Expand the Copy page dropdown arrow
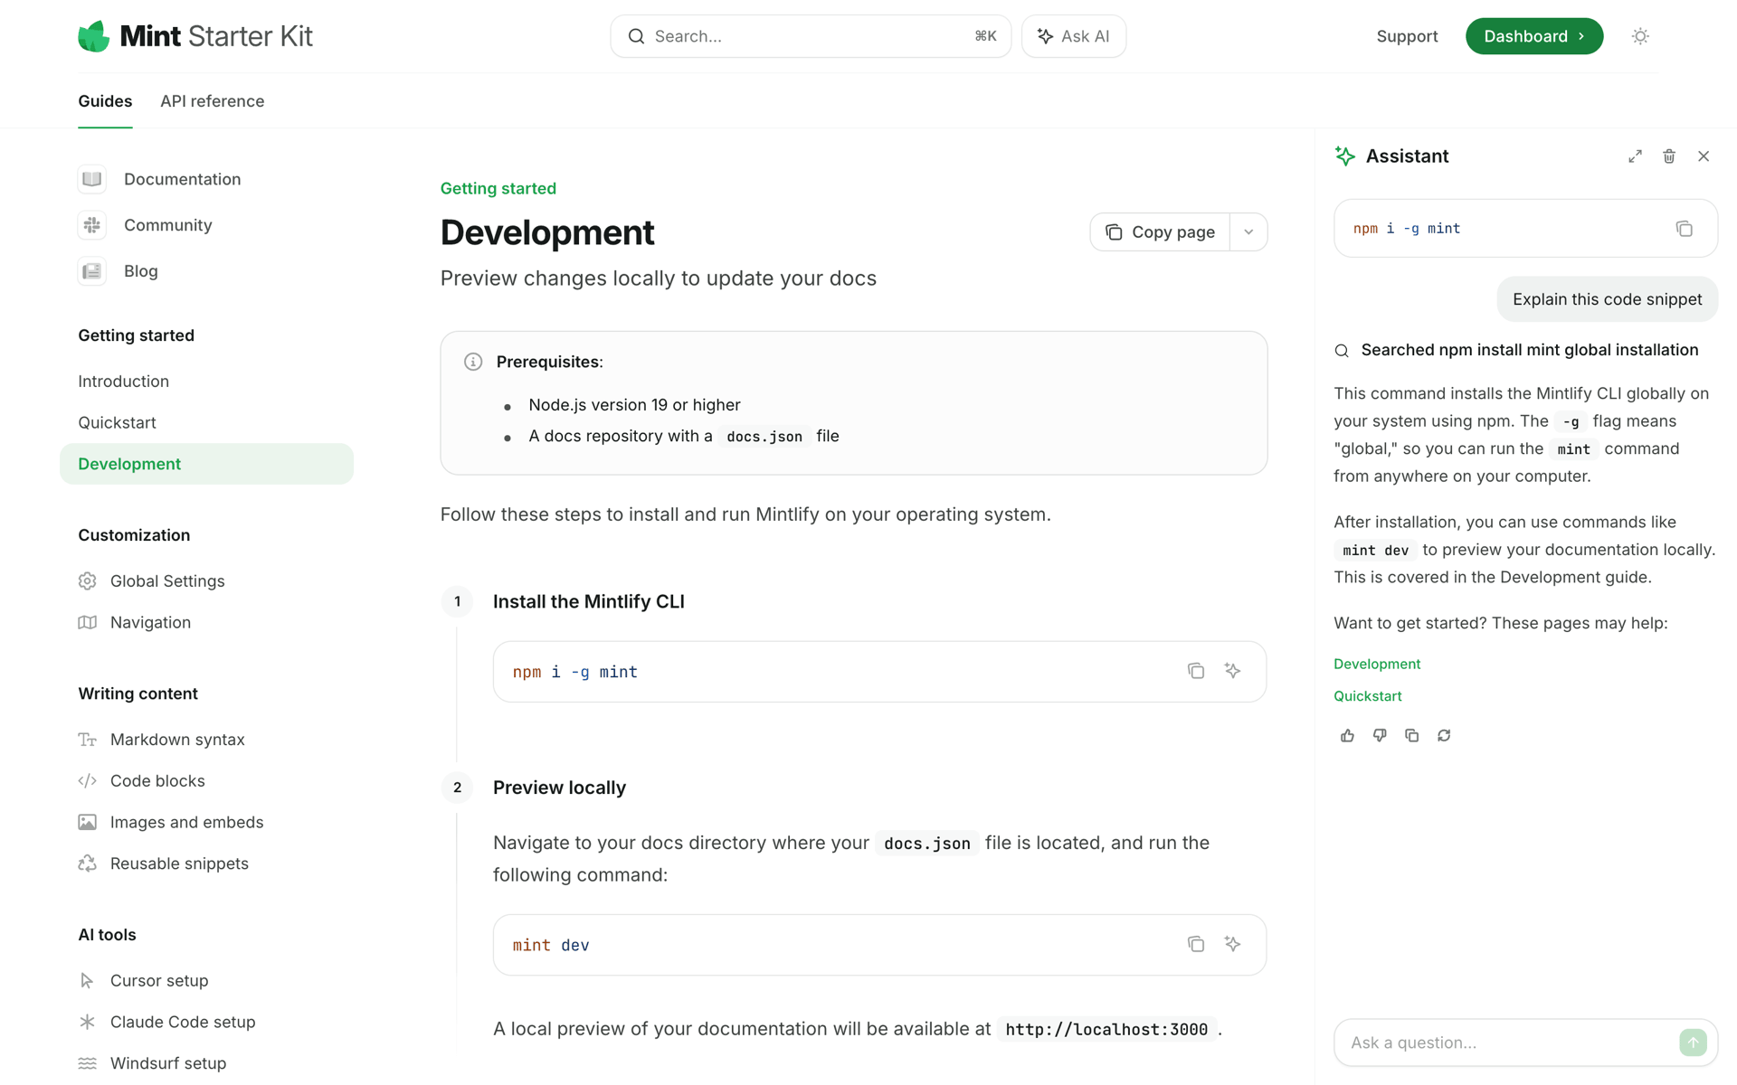The image size is (1737, 1085). (x=1248, y=232)
